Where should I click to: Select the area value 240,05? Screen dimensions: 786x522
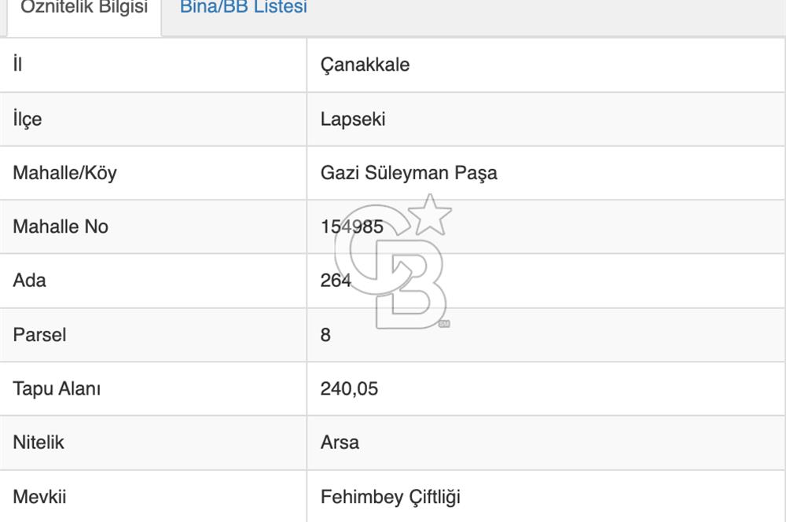point(351,388)
